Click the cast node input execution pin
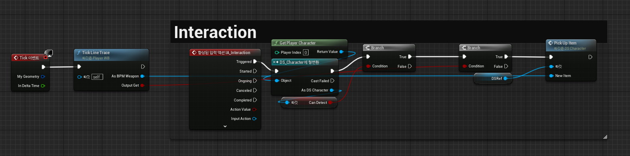This screenshot has width=630, height=156. 276,71
